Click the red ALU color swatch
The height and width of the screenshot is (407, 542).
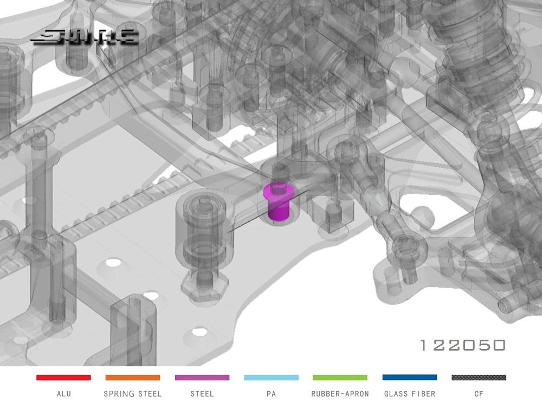click(x=63, y=378)
